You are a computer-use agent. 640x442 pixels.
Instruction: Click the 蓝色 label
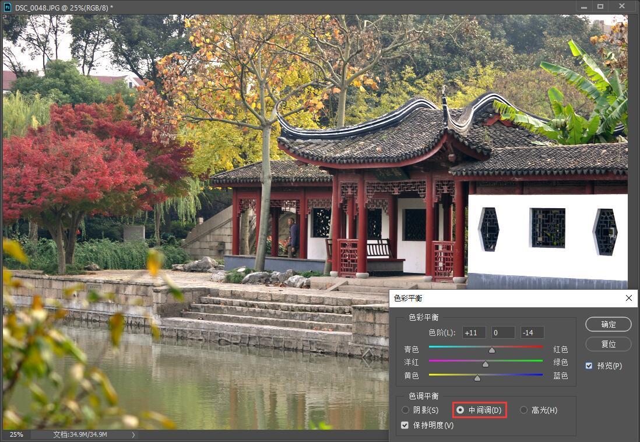tap(560, 376)
